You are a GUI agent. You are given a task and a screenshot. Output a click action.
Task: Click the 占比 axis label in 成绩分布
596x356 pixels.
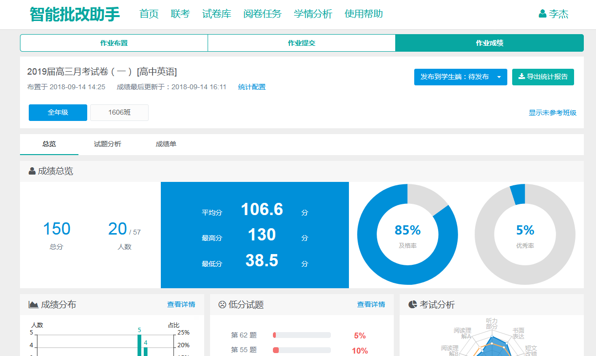174,325
